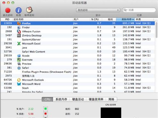Screen dimensions: 158x118
Task: Click the user column header
Action: tap(81, 19)
